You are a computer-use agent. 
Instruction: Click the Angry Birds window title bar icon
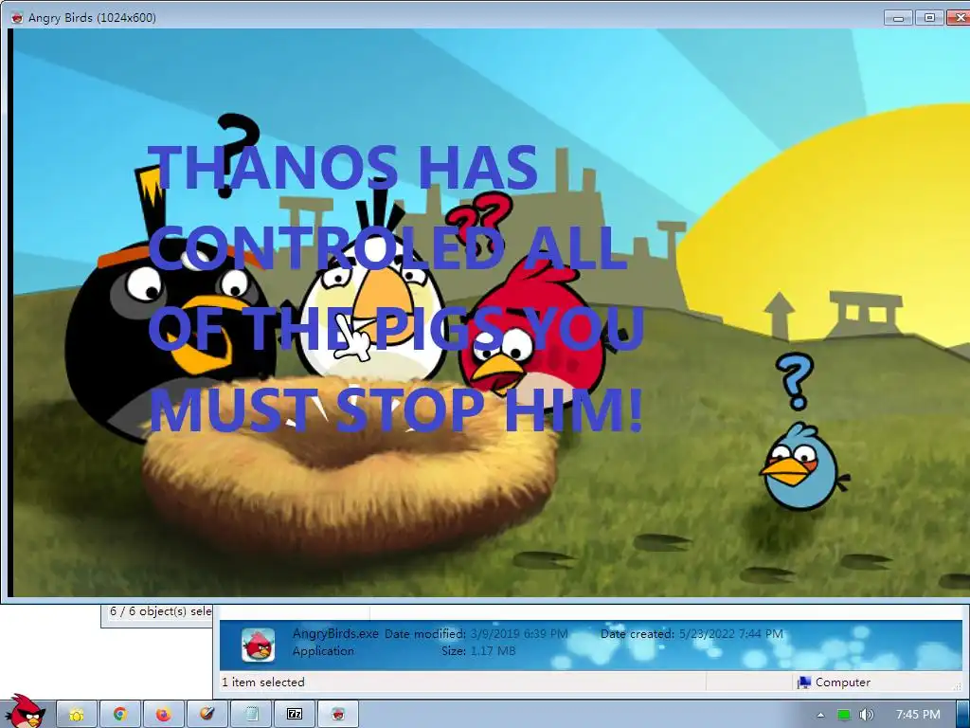pos(17,17)
